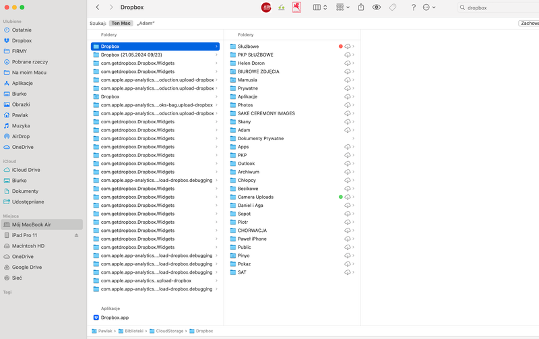Screen dimensions: 539x339
Task: Open AirDrop in the sidebar
Action: pos(21,136)
